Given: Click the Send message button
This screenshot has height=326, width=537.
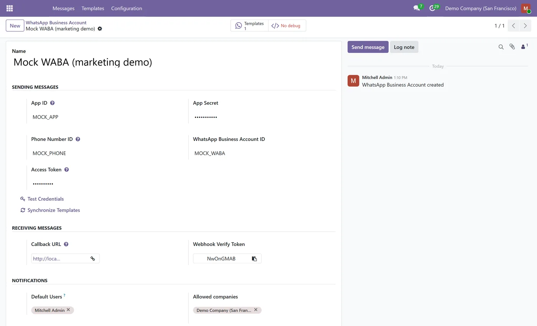Looking at the screenshot, I should coord(368,47).
